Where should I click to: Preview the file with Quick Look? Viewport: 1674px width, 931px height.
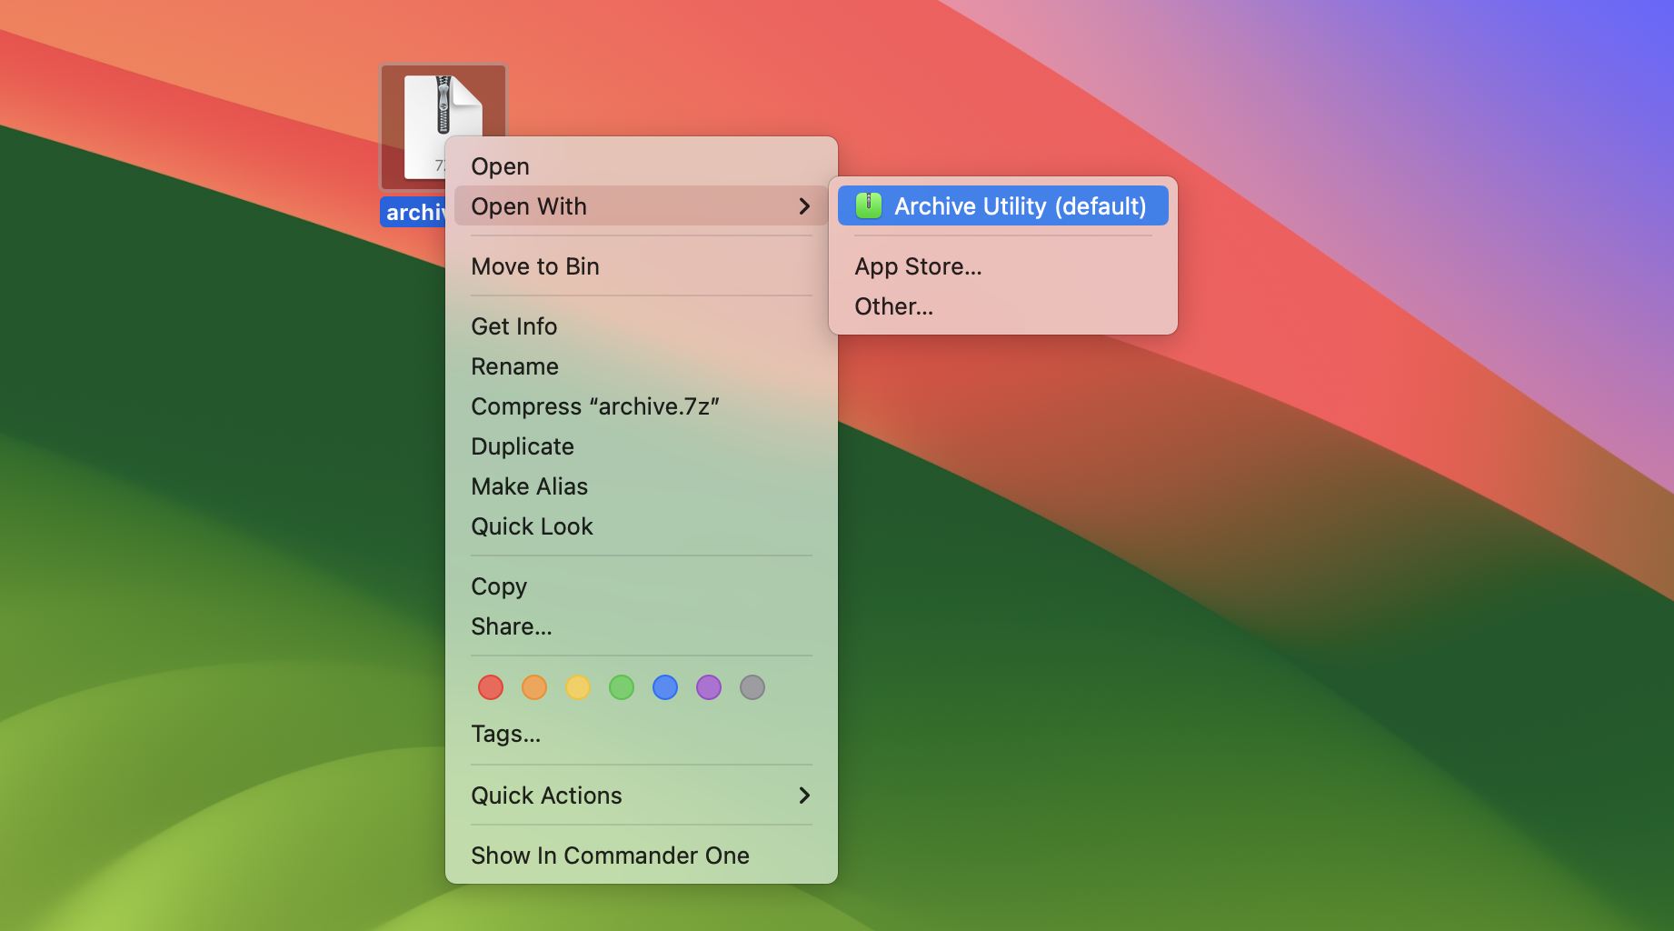(x=641, y=526)
